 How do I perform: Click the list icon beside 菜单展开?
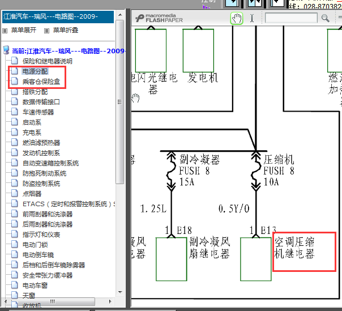pyautogui.click(x=5, y=31)
